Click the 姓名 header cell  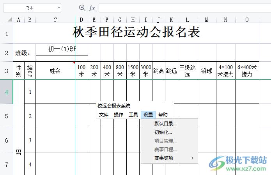coord(55,71)
